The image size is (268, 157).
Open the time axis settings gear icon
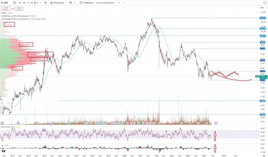[x=264, y=156]
